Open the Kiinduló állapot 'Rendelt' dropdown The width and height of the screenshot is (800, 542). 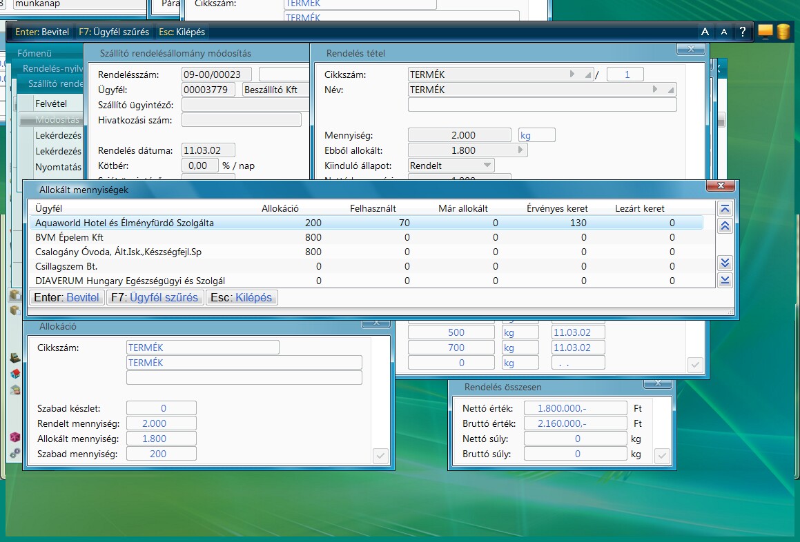(487, 165)
